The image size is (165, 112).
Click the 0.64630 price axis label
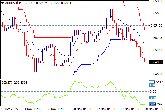[x=156, y=74]
